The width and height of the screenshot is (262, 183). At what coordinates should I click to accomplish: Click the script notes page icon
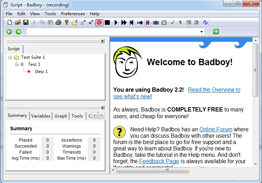(x=164, y=23)
